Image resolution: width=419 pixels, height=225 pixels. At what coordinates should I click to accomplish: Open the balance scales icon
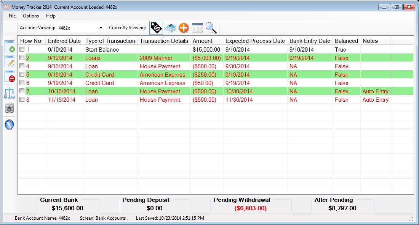(10, 93)
